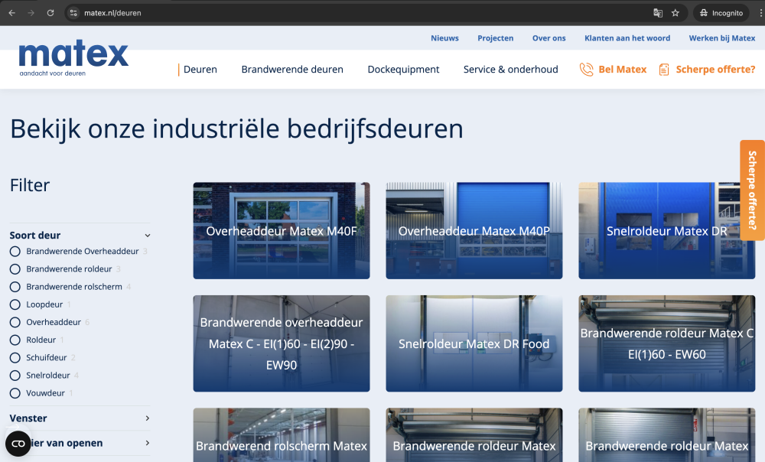Click the Matex logo

click(x=73, y=58)
